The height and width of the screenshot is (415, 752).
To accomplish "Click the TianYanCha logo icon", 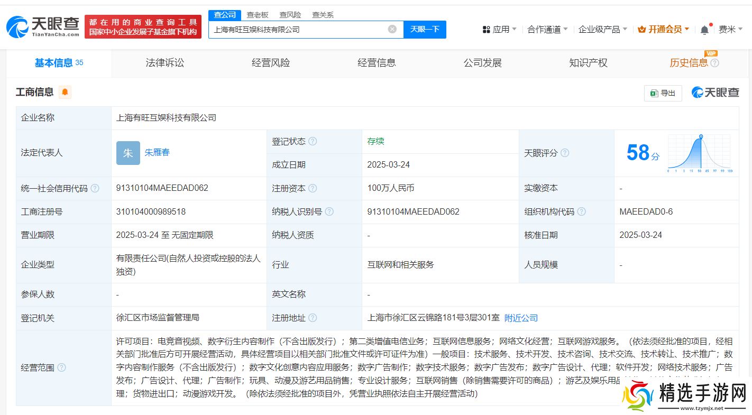I will (17, 26).
